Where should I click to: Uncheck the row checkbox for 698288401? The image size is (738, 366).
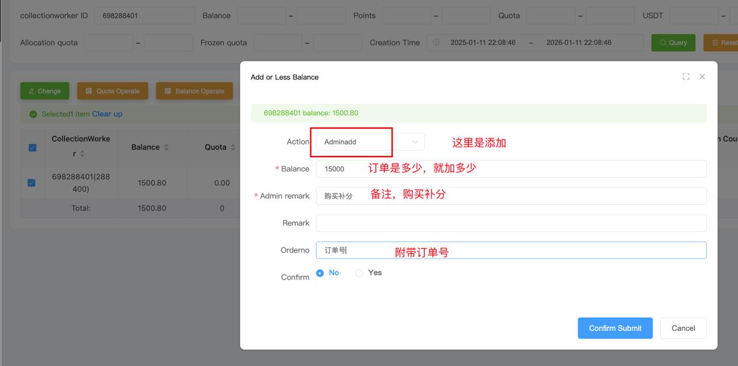pos(32,183)
